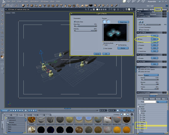Open the Insert menu
Viewport: 169px width, 135px height.
pyautogui.click(x=26, y=1)
